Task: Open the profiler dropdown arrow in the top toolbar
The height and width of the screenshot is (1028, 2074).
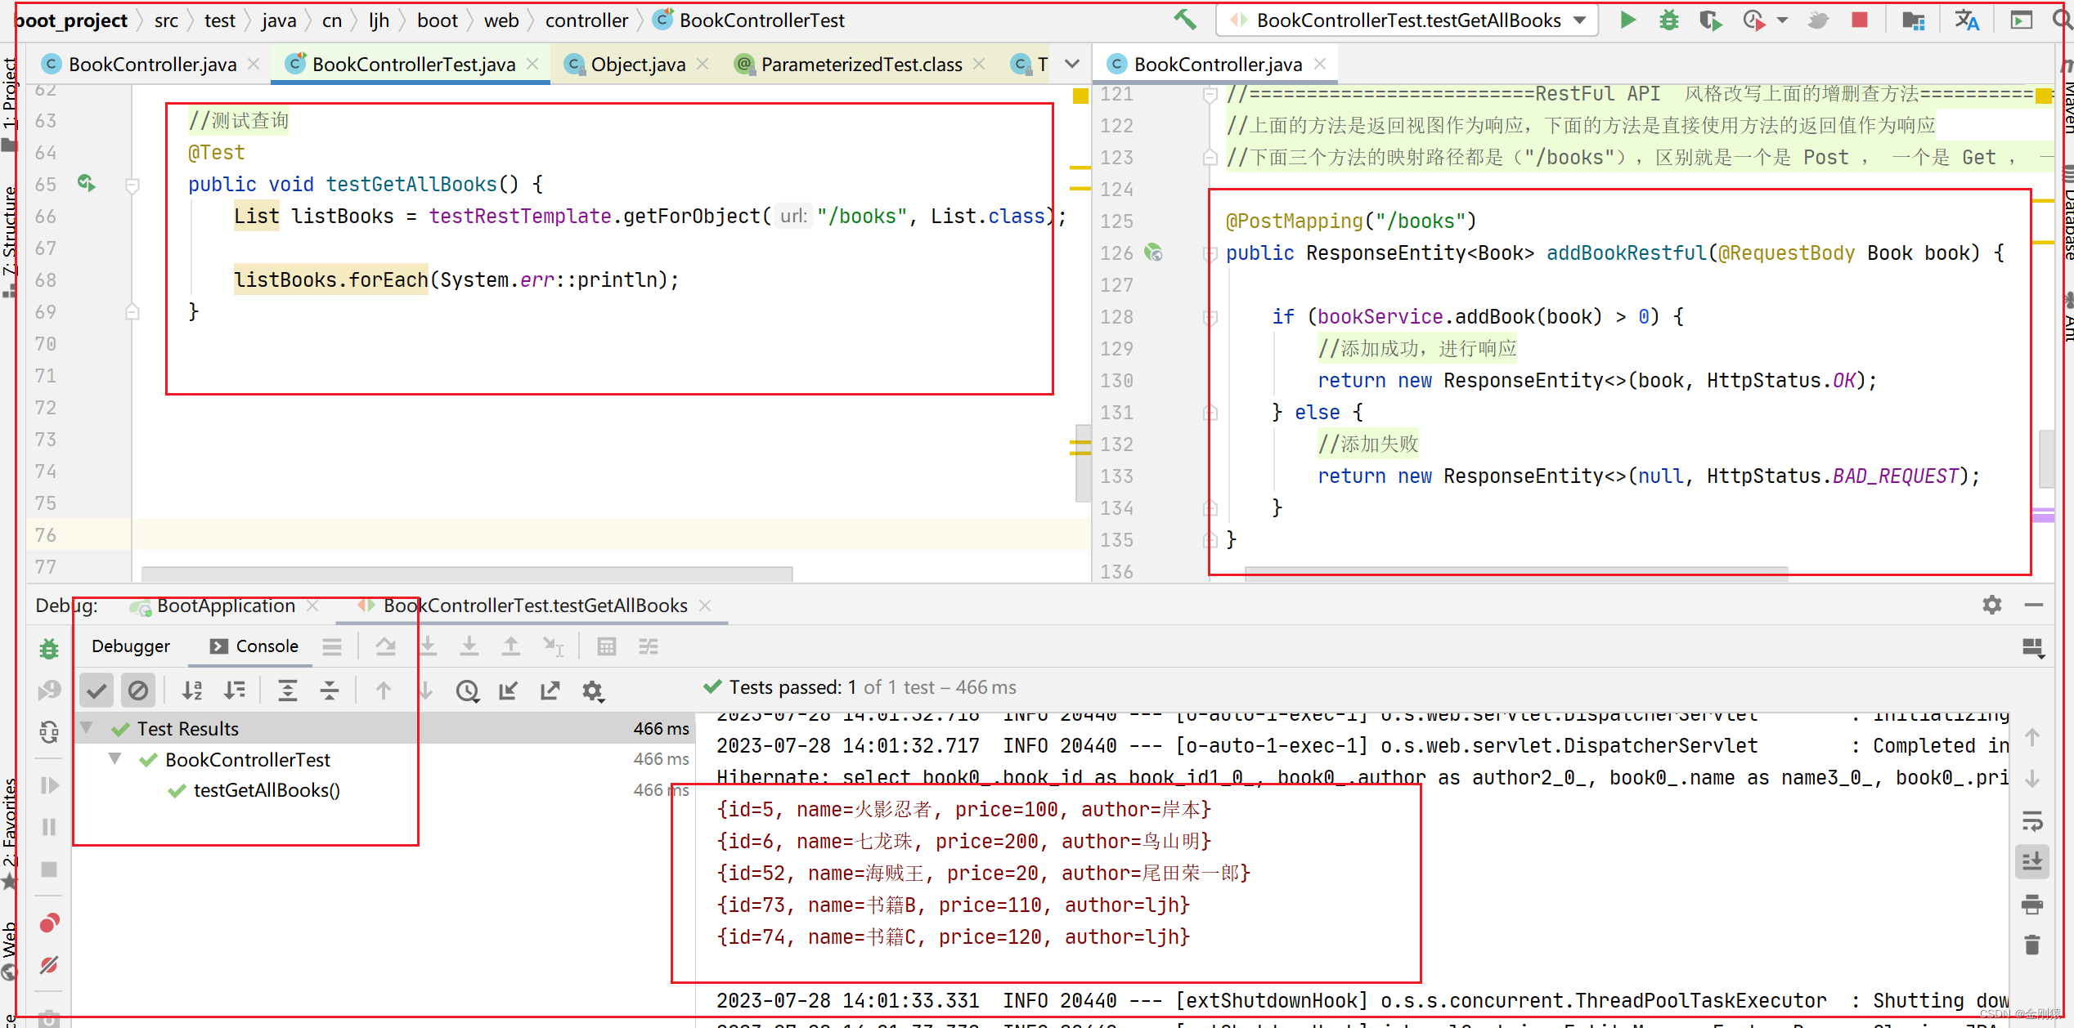Action: [x=1781, y=20]
